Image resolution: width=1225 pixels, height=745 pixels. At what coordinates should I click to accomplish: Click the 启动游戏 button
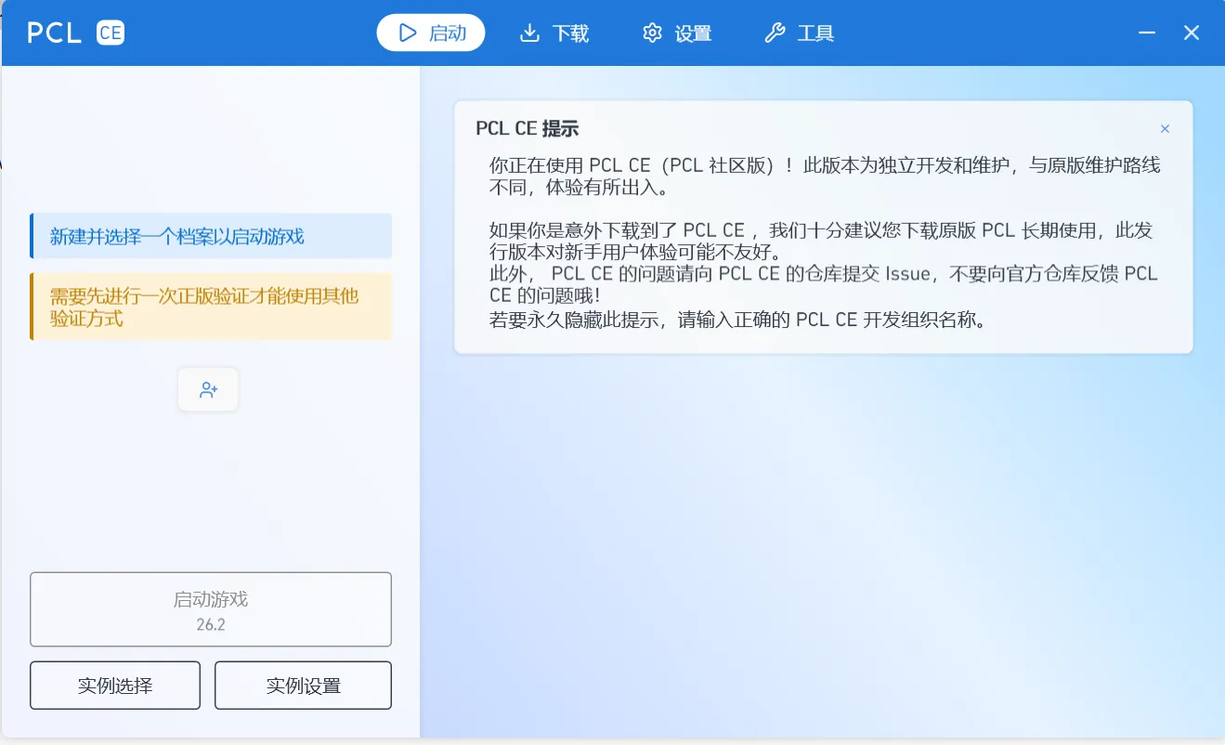211,609
